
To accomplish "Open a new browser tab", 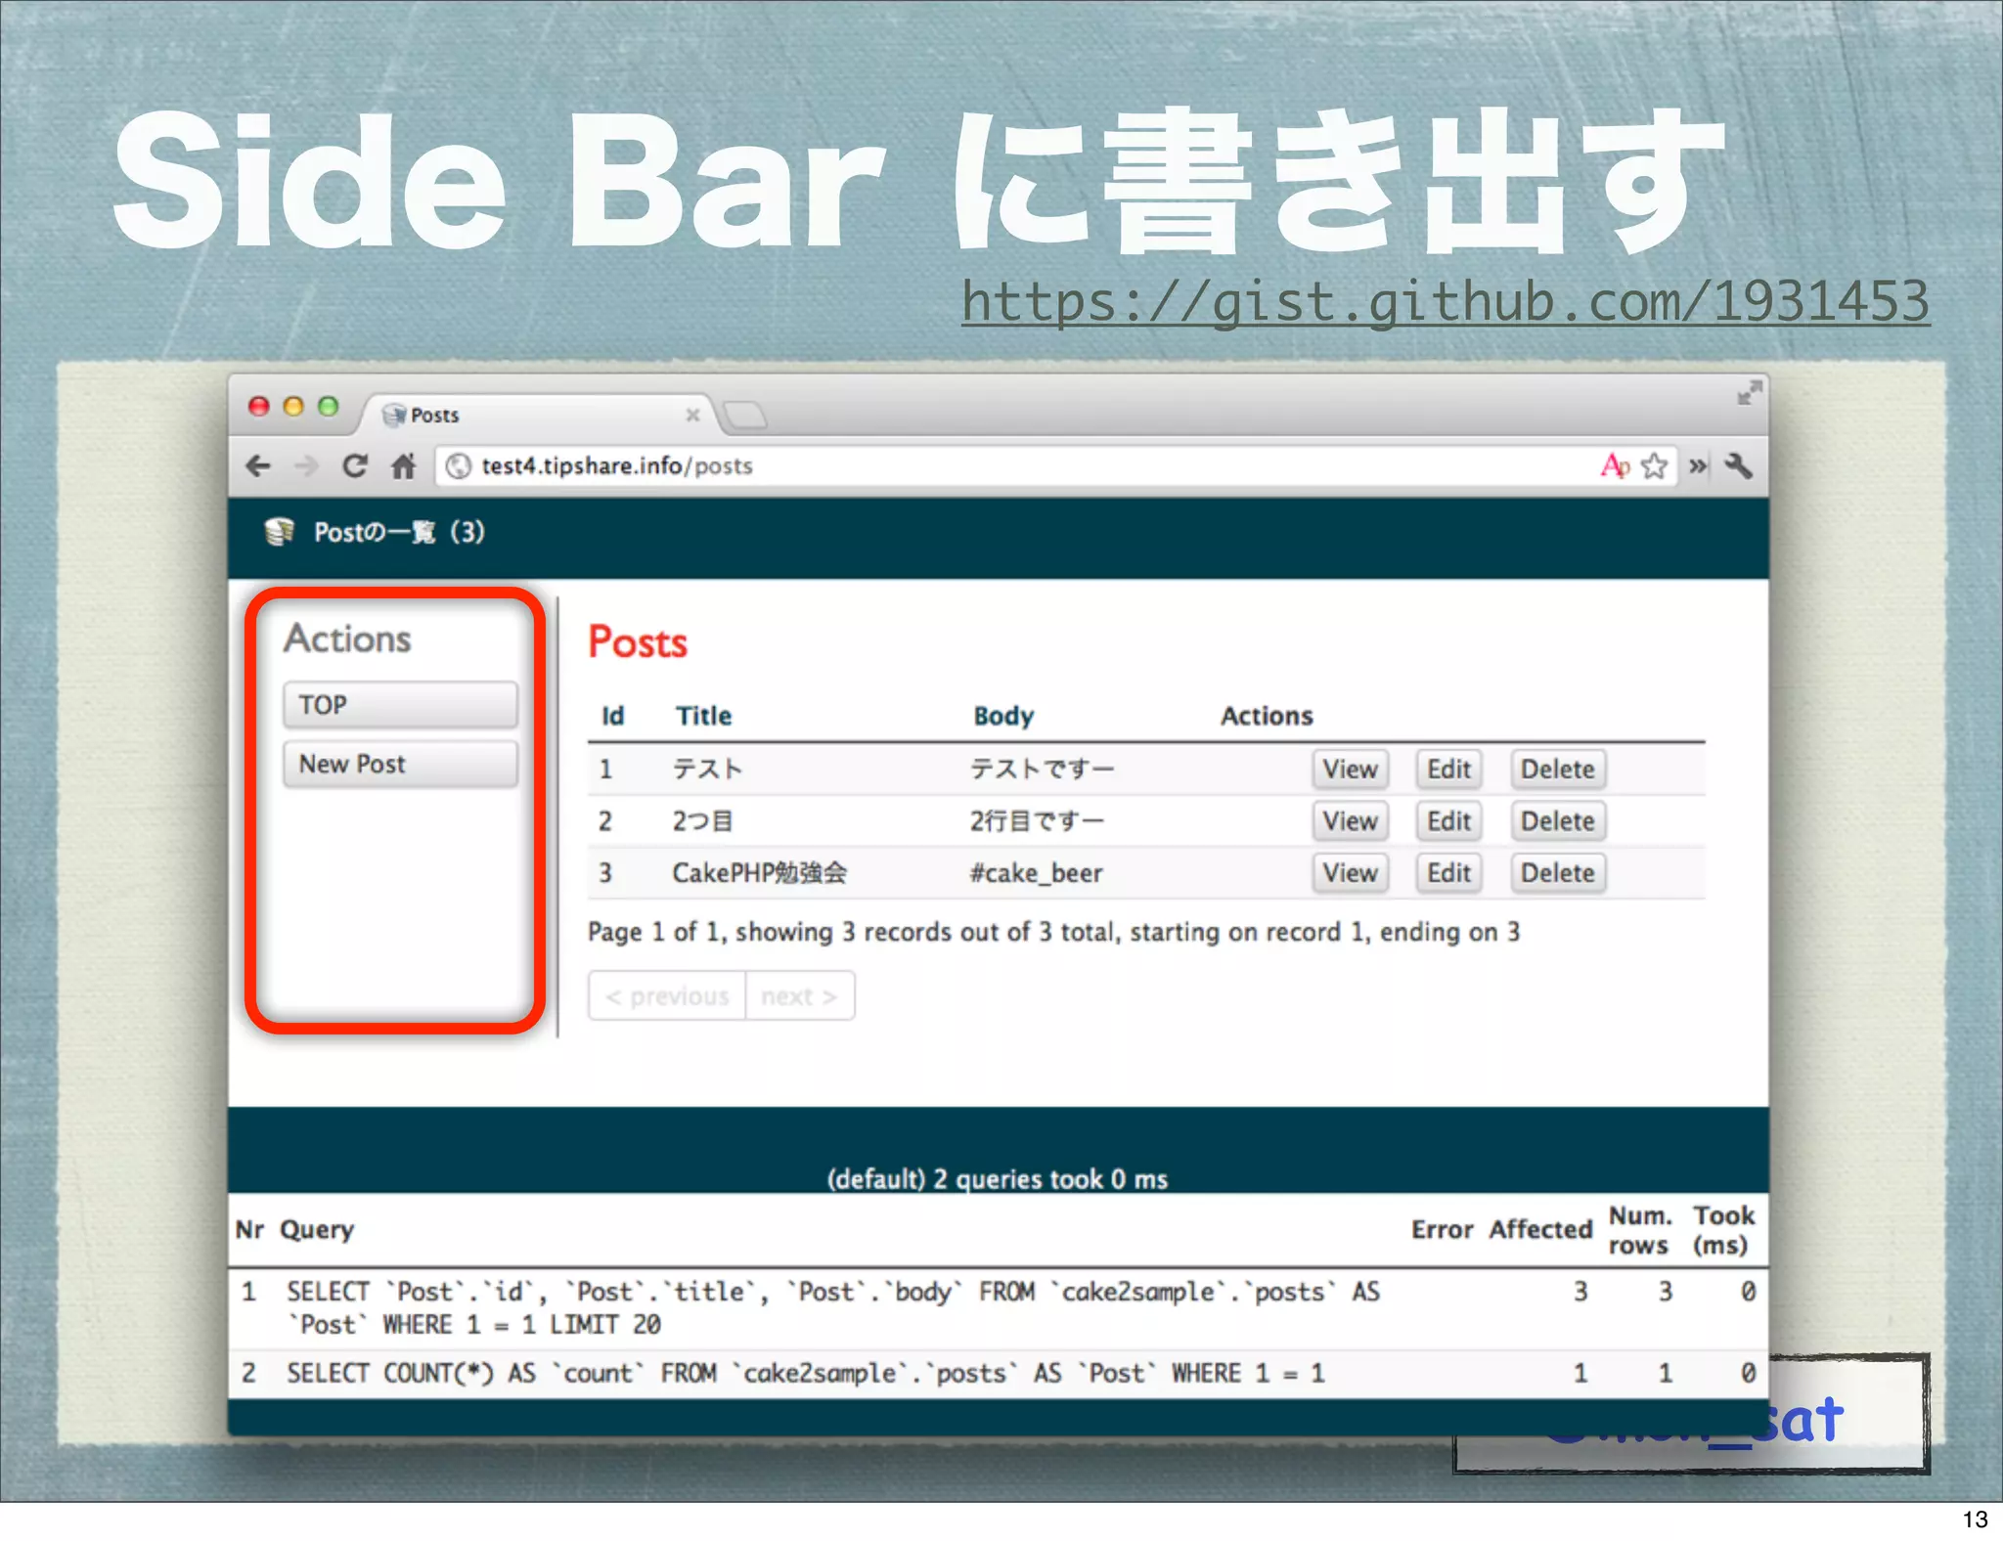I will click(x=745, y=416).
